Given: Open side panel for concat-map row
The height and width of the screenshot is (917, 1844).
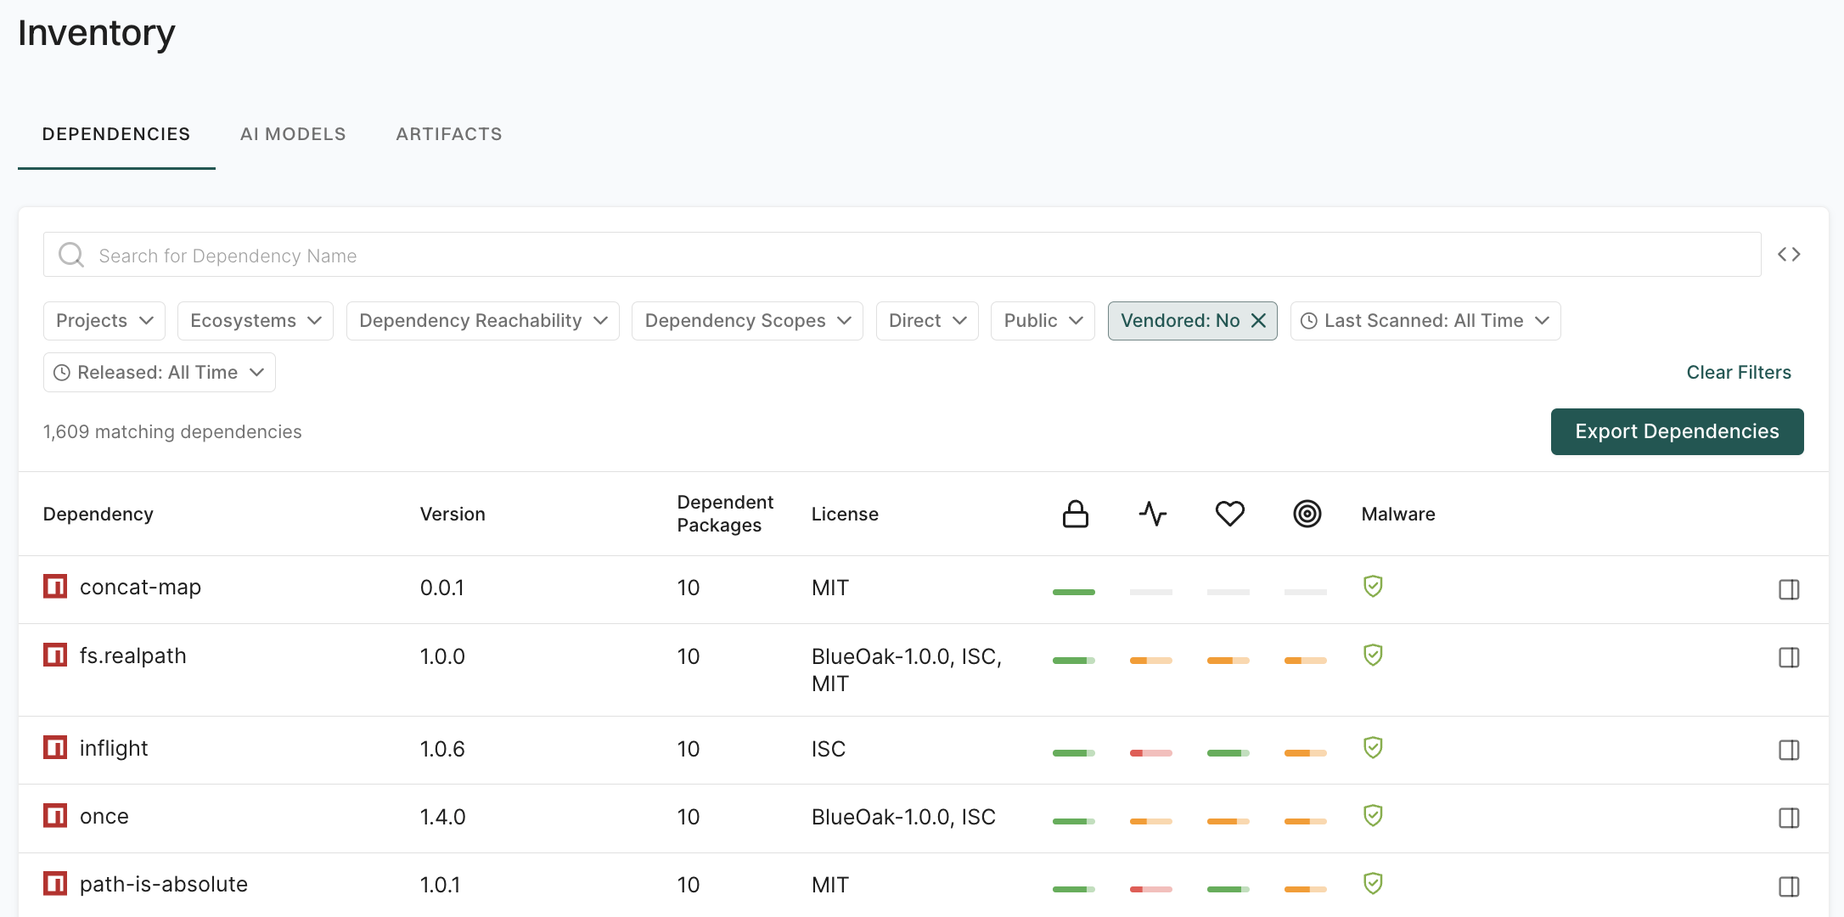Looking at the screenshot, I should [1789, 589].
